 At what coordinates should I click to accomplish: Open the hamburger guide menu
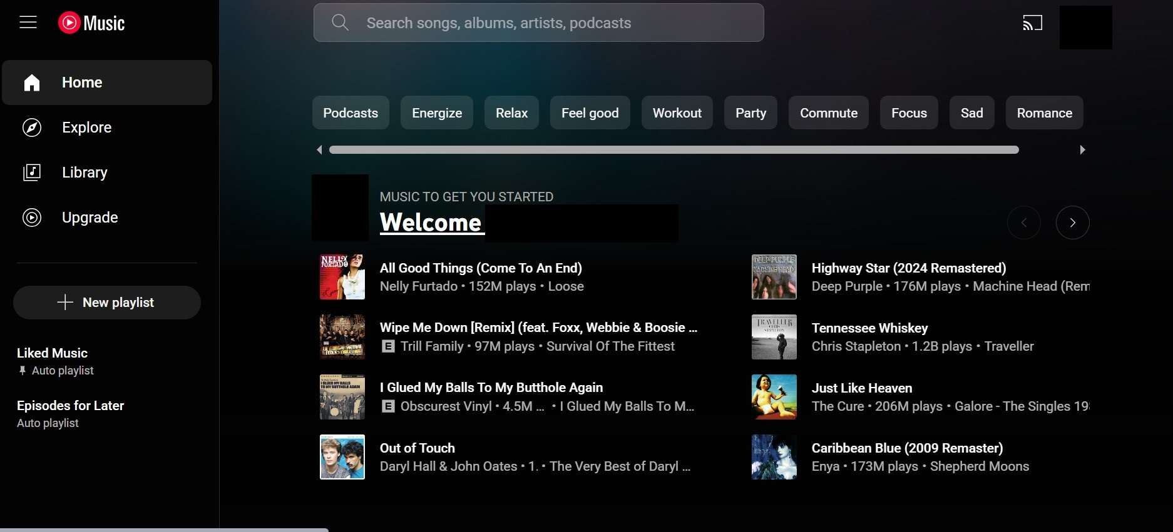coord(28,23)
